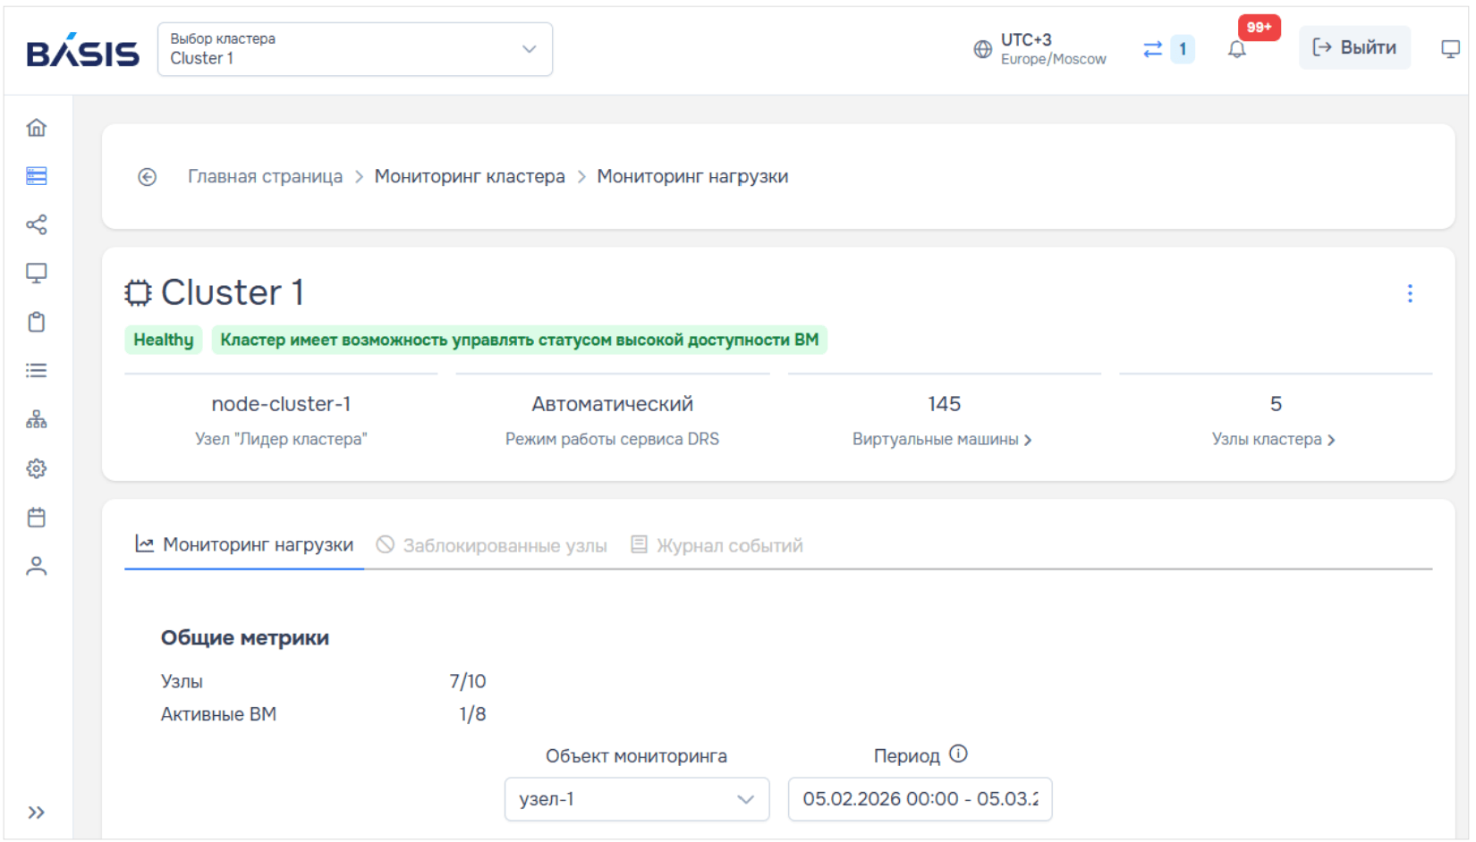The height and width of the screenshot is (842, 1476).
Task: Open the calendar schedule sidebar icon
Action: tap(37, 518)
